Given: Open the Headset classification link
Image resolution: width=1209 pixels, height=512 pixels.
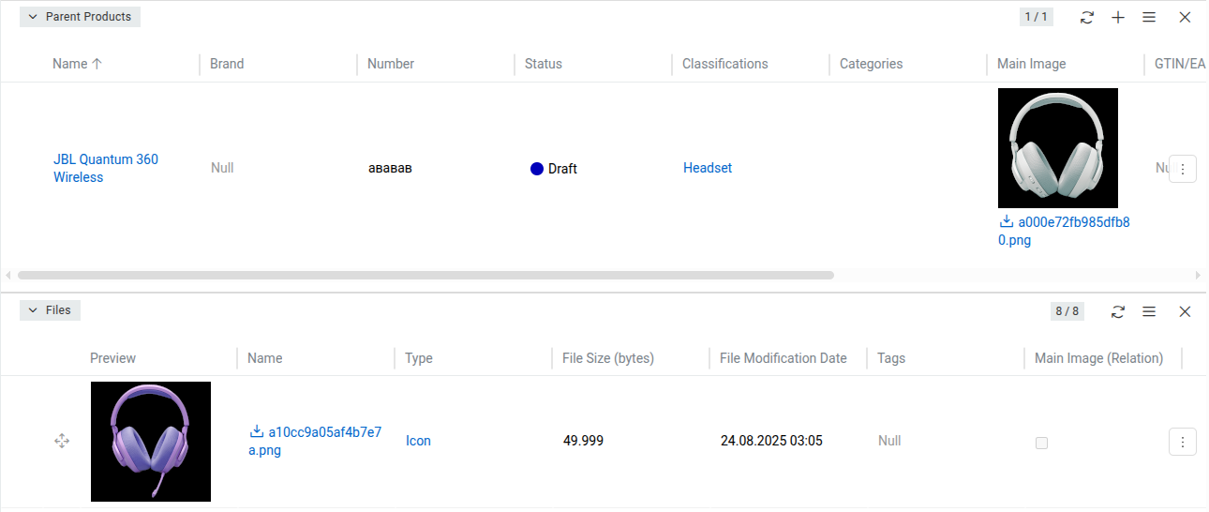Looking at the screenshot, I should [708, 168].
